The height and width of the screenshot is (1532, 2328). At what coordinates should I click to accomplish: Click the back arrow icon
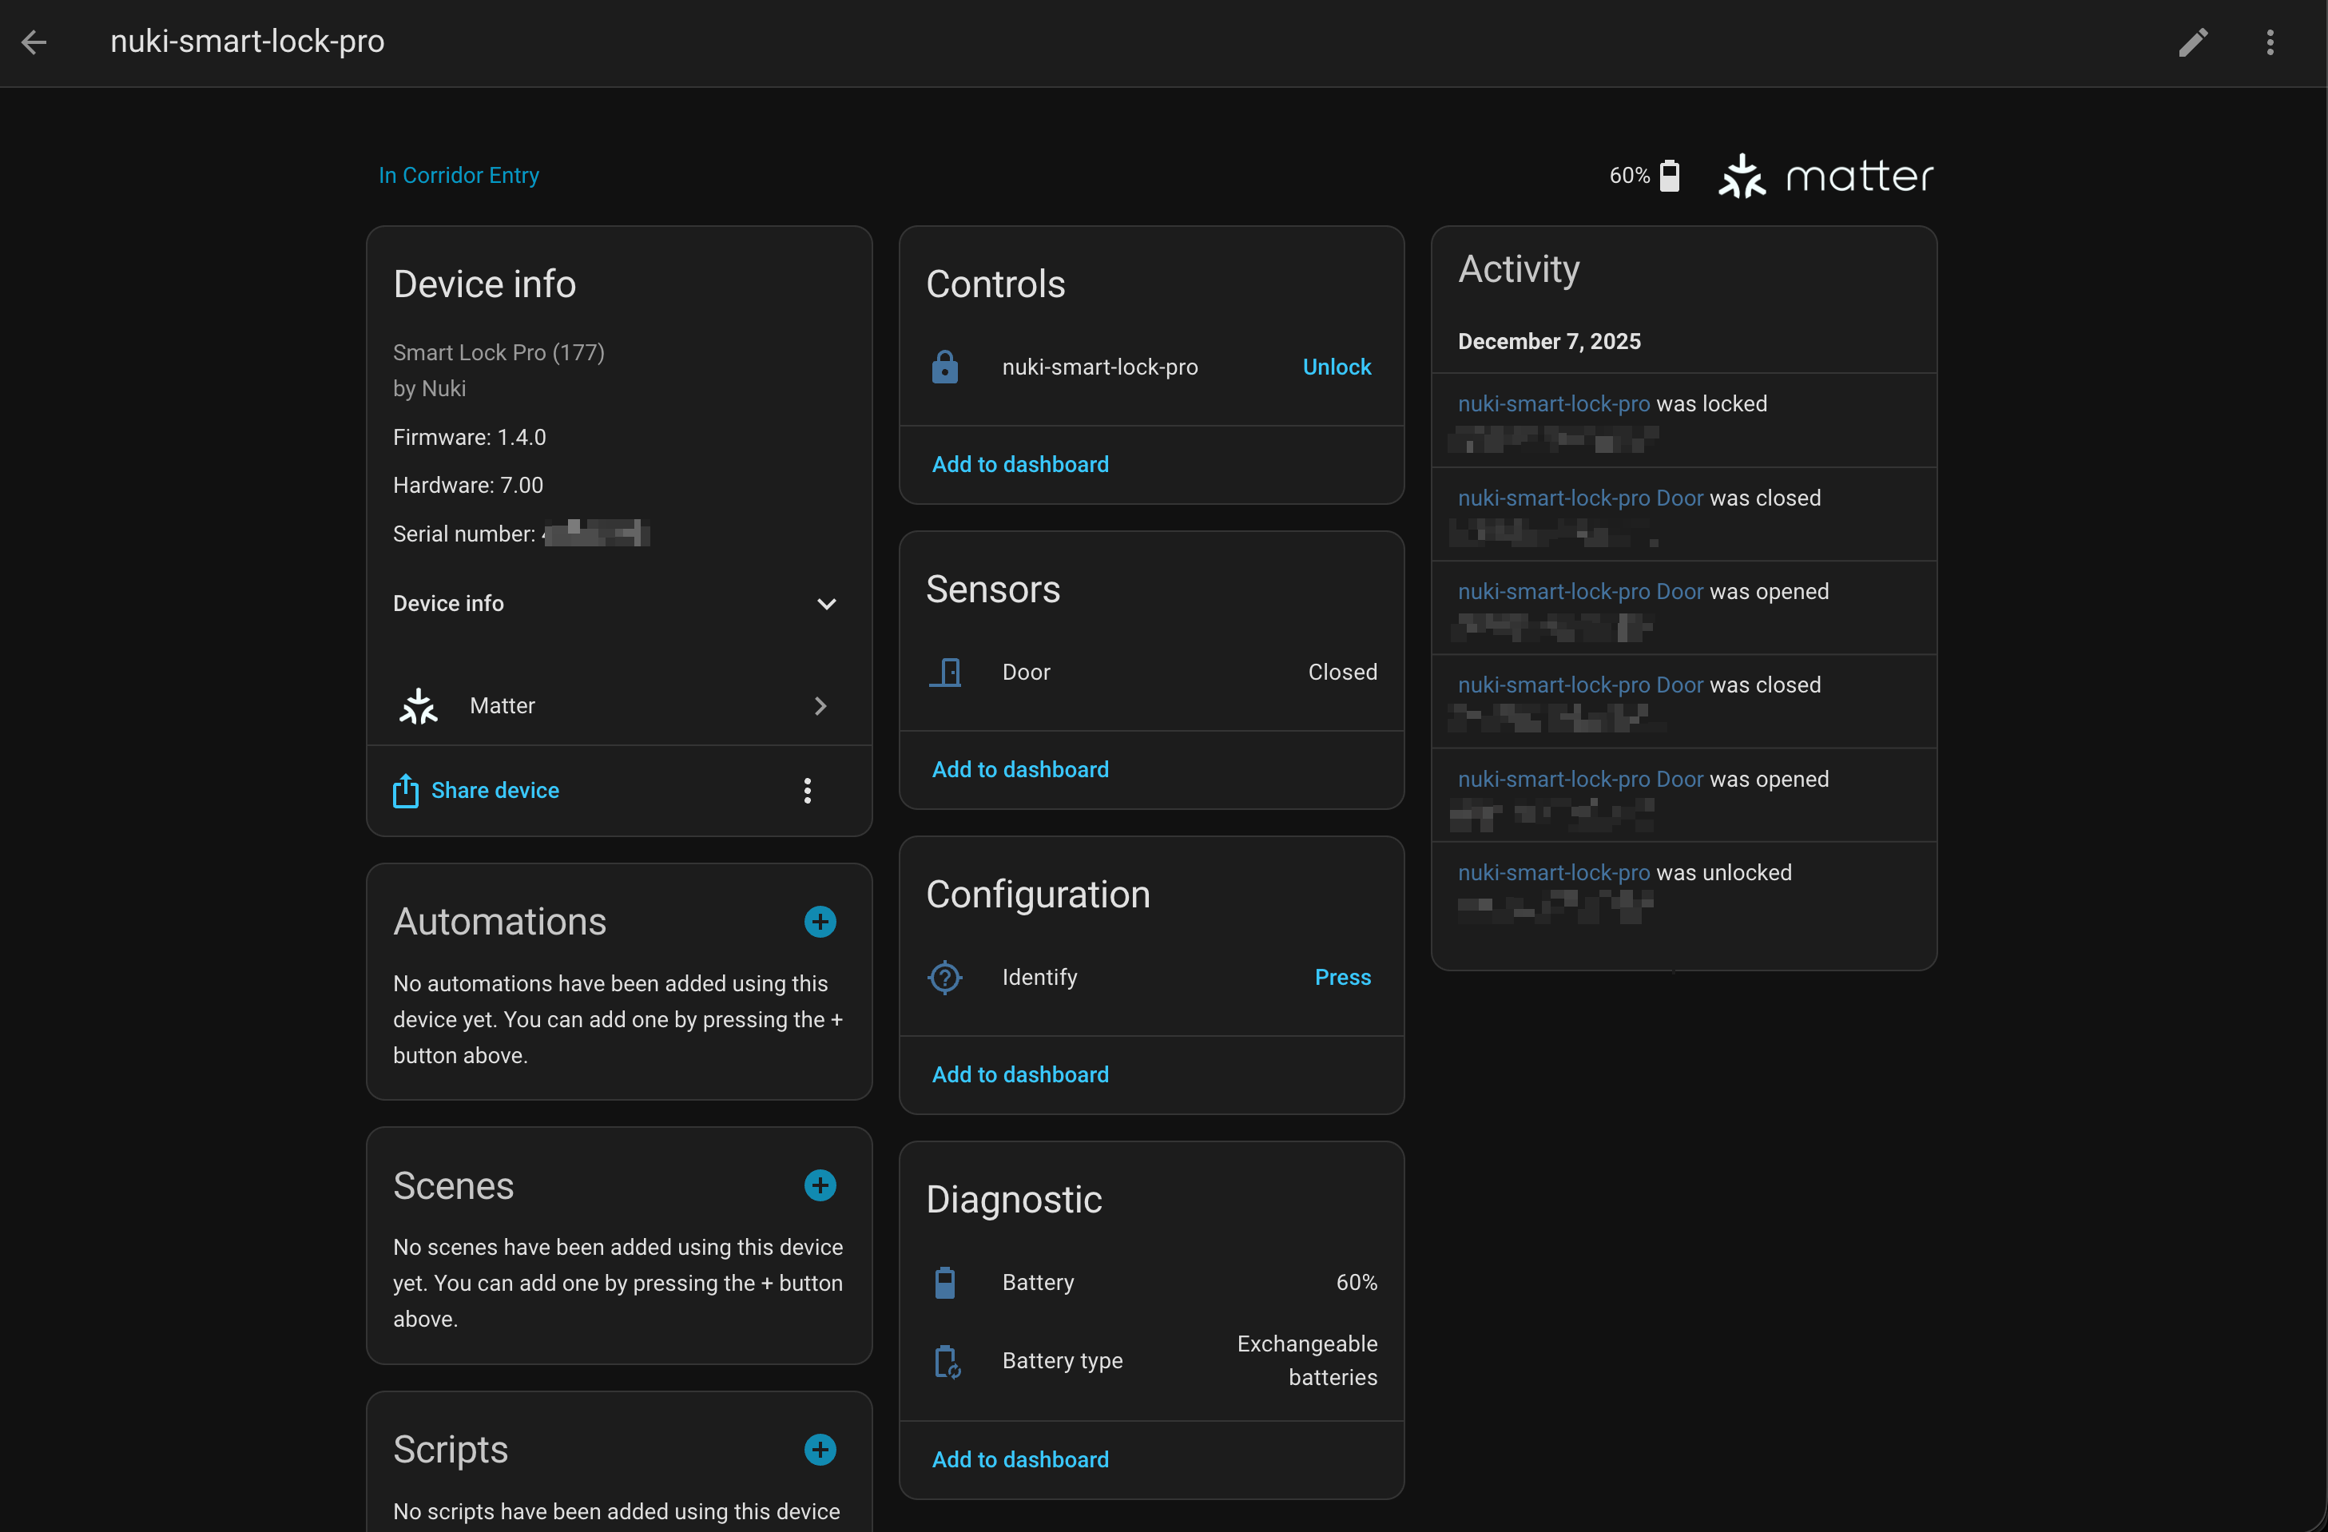34,42
